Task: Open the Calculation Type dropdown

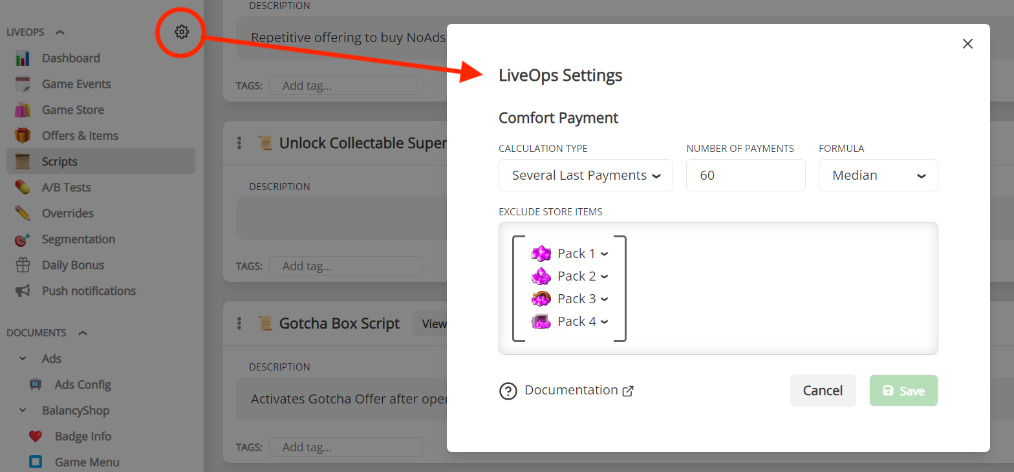Action: [586, 175]
